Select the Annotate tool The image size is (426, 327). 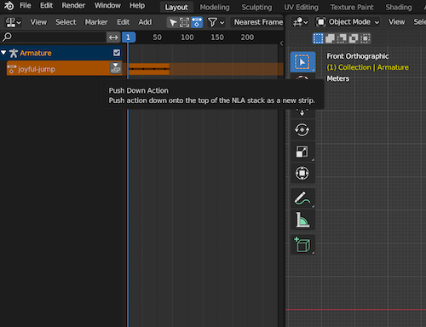coord(302,198)
